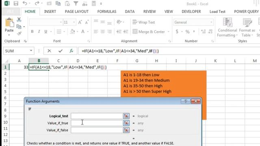Click the Help question mark in Function Arguments
The height and width of the screenshot is (146, 260).
[186, 101]
